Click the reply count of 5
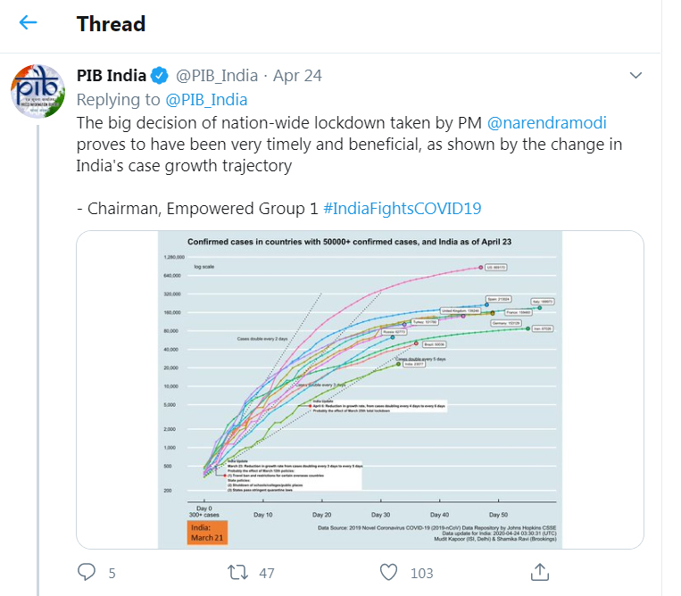681x596 pixels. pos(112,573)
